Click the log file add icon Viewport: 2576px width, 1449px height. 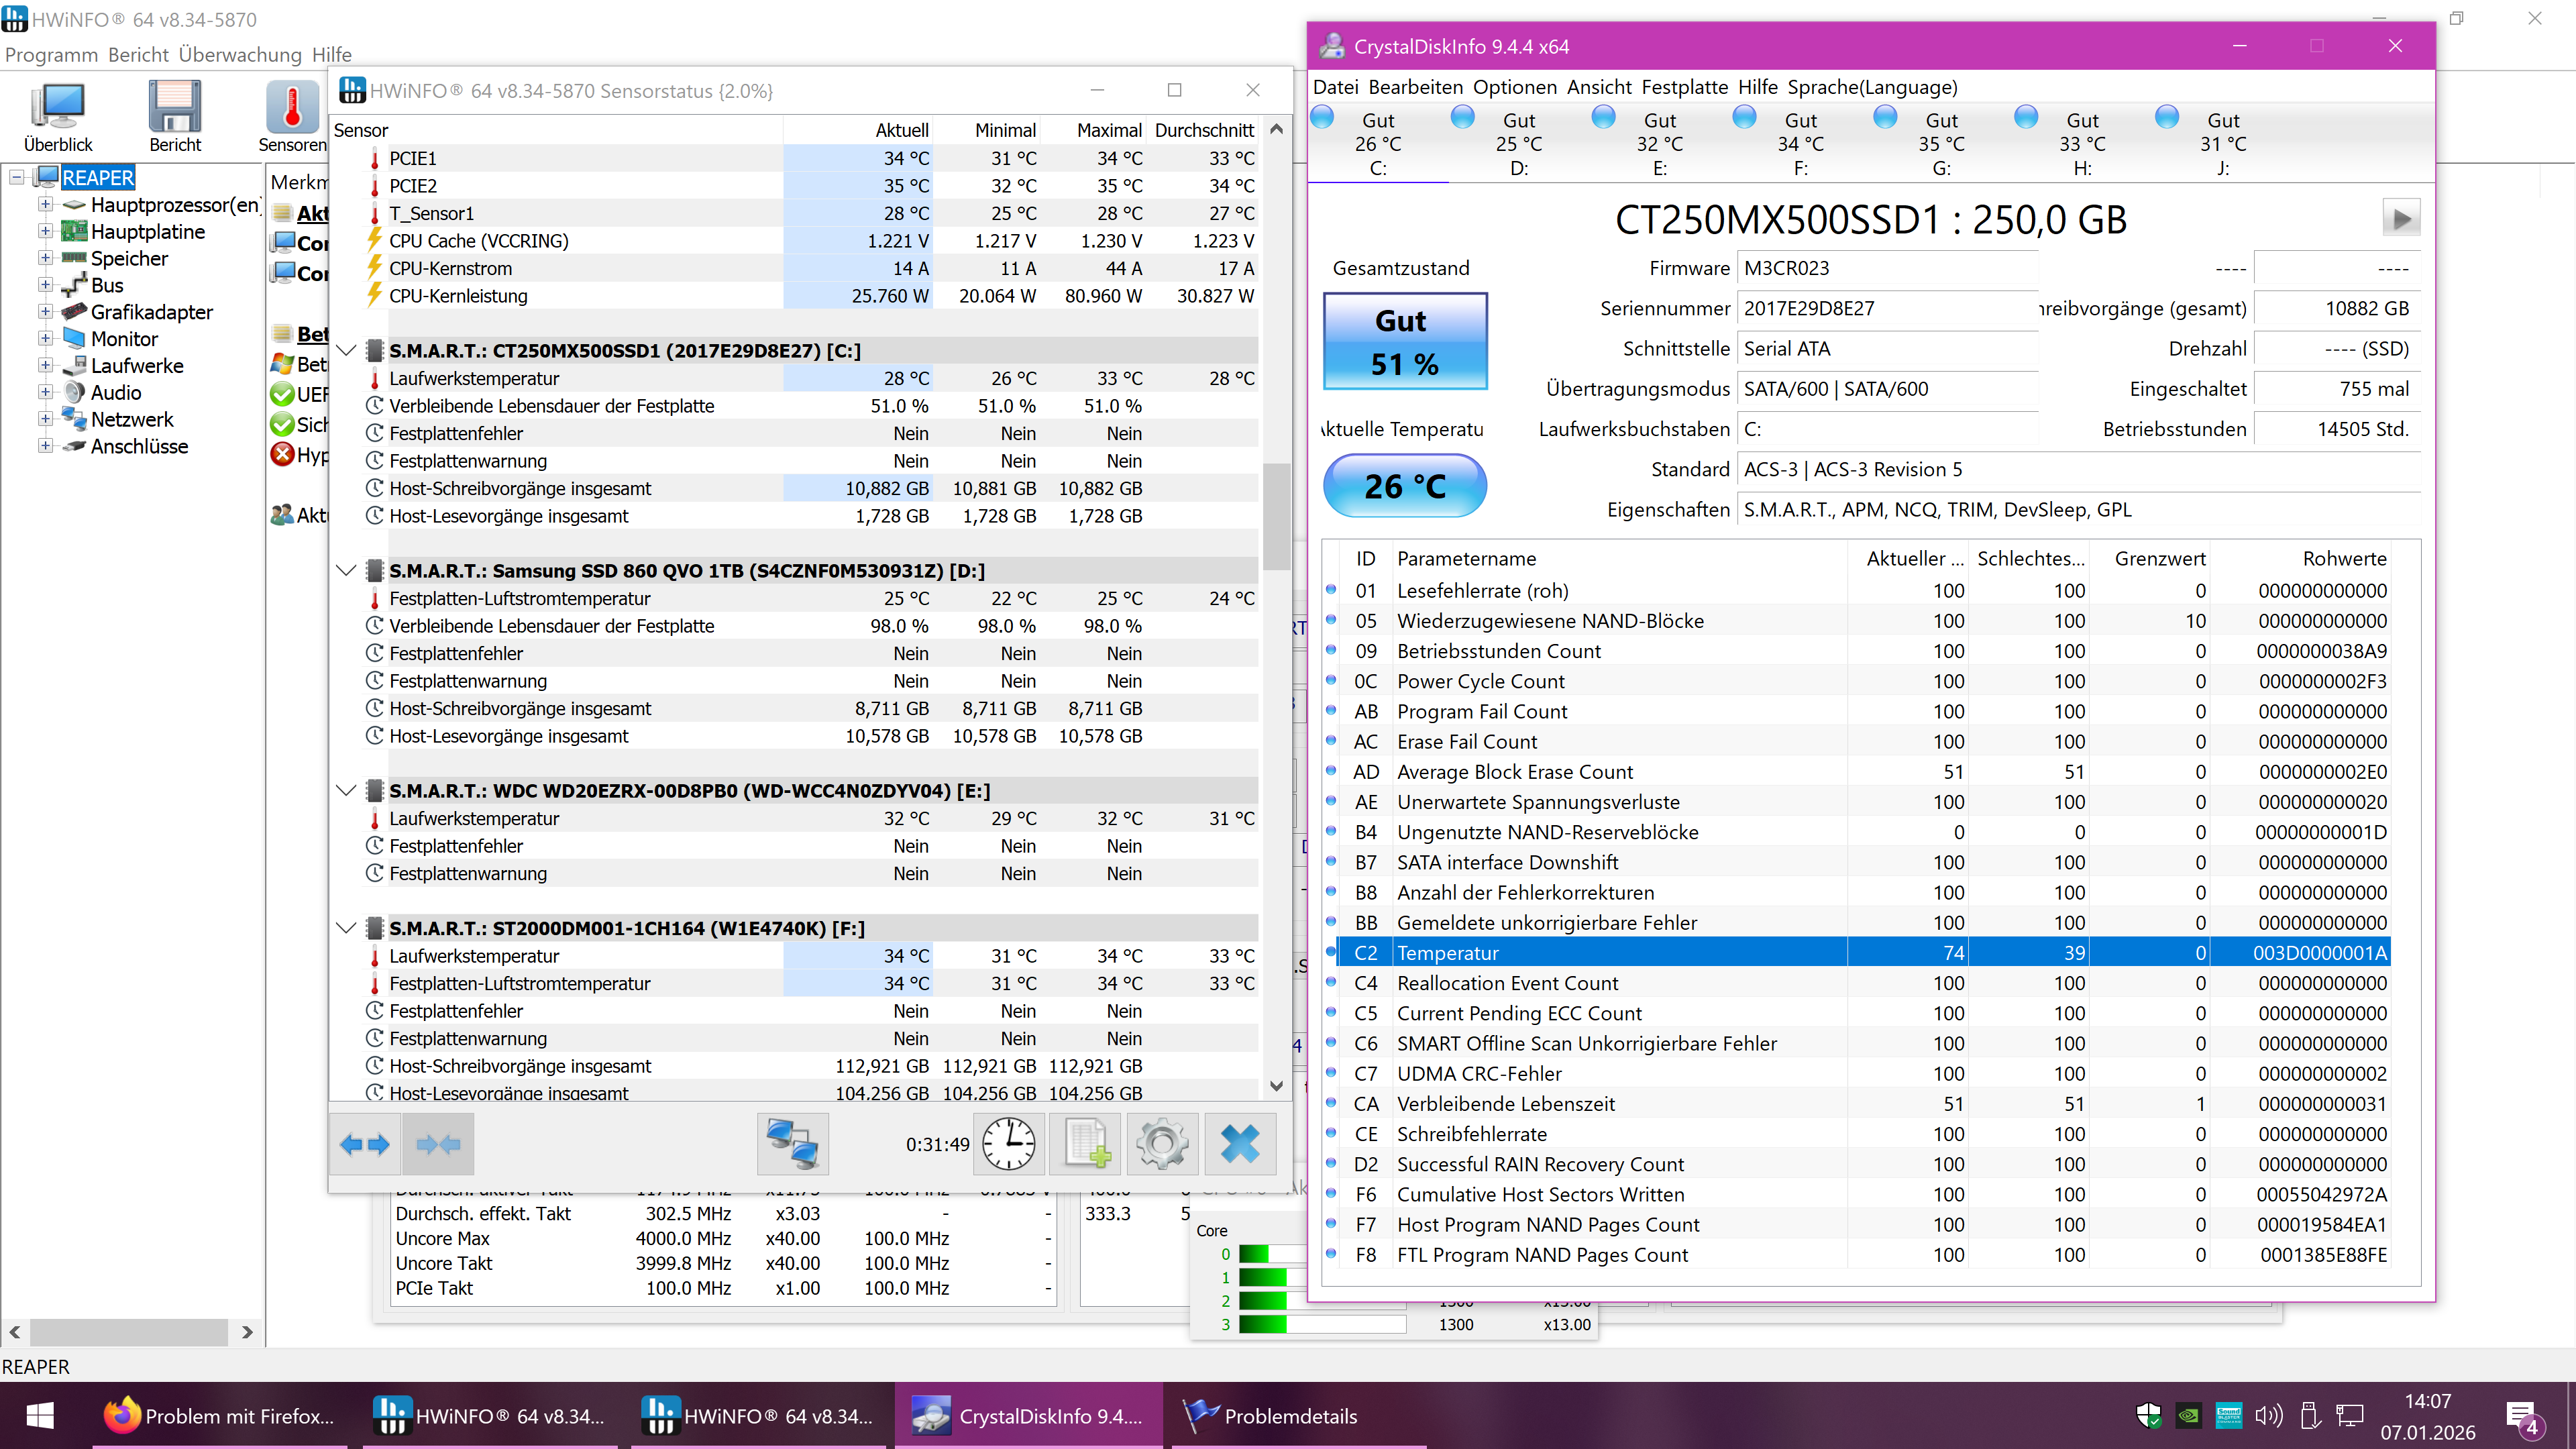[1086, 1144]
